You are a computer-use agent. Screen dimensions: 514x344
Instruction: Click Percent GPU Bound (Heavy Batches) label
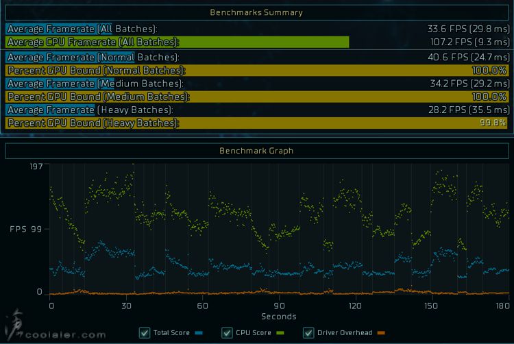click(93, 123)
